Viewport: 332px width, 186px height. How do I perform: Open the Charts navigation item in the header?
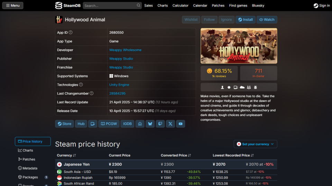[x=163, y=6]
